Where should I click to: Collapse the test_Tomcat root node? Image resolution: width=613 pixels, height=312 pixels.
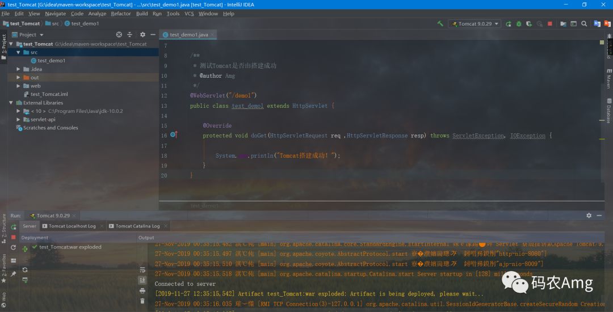pyautogui.click(x=11, y=44)
